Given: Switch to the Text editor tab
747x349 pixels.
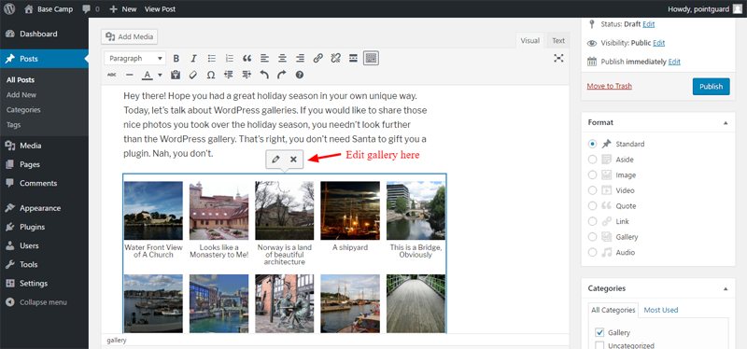Looking at the screenshot, I should click(x=558, y=41).
